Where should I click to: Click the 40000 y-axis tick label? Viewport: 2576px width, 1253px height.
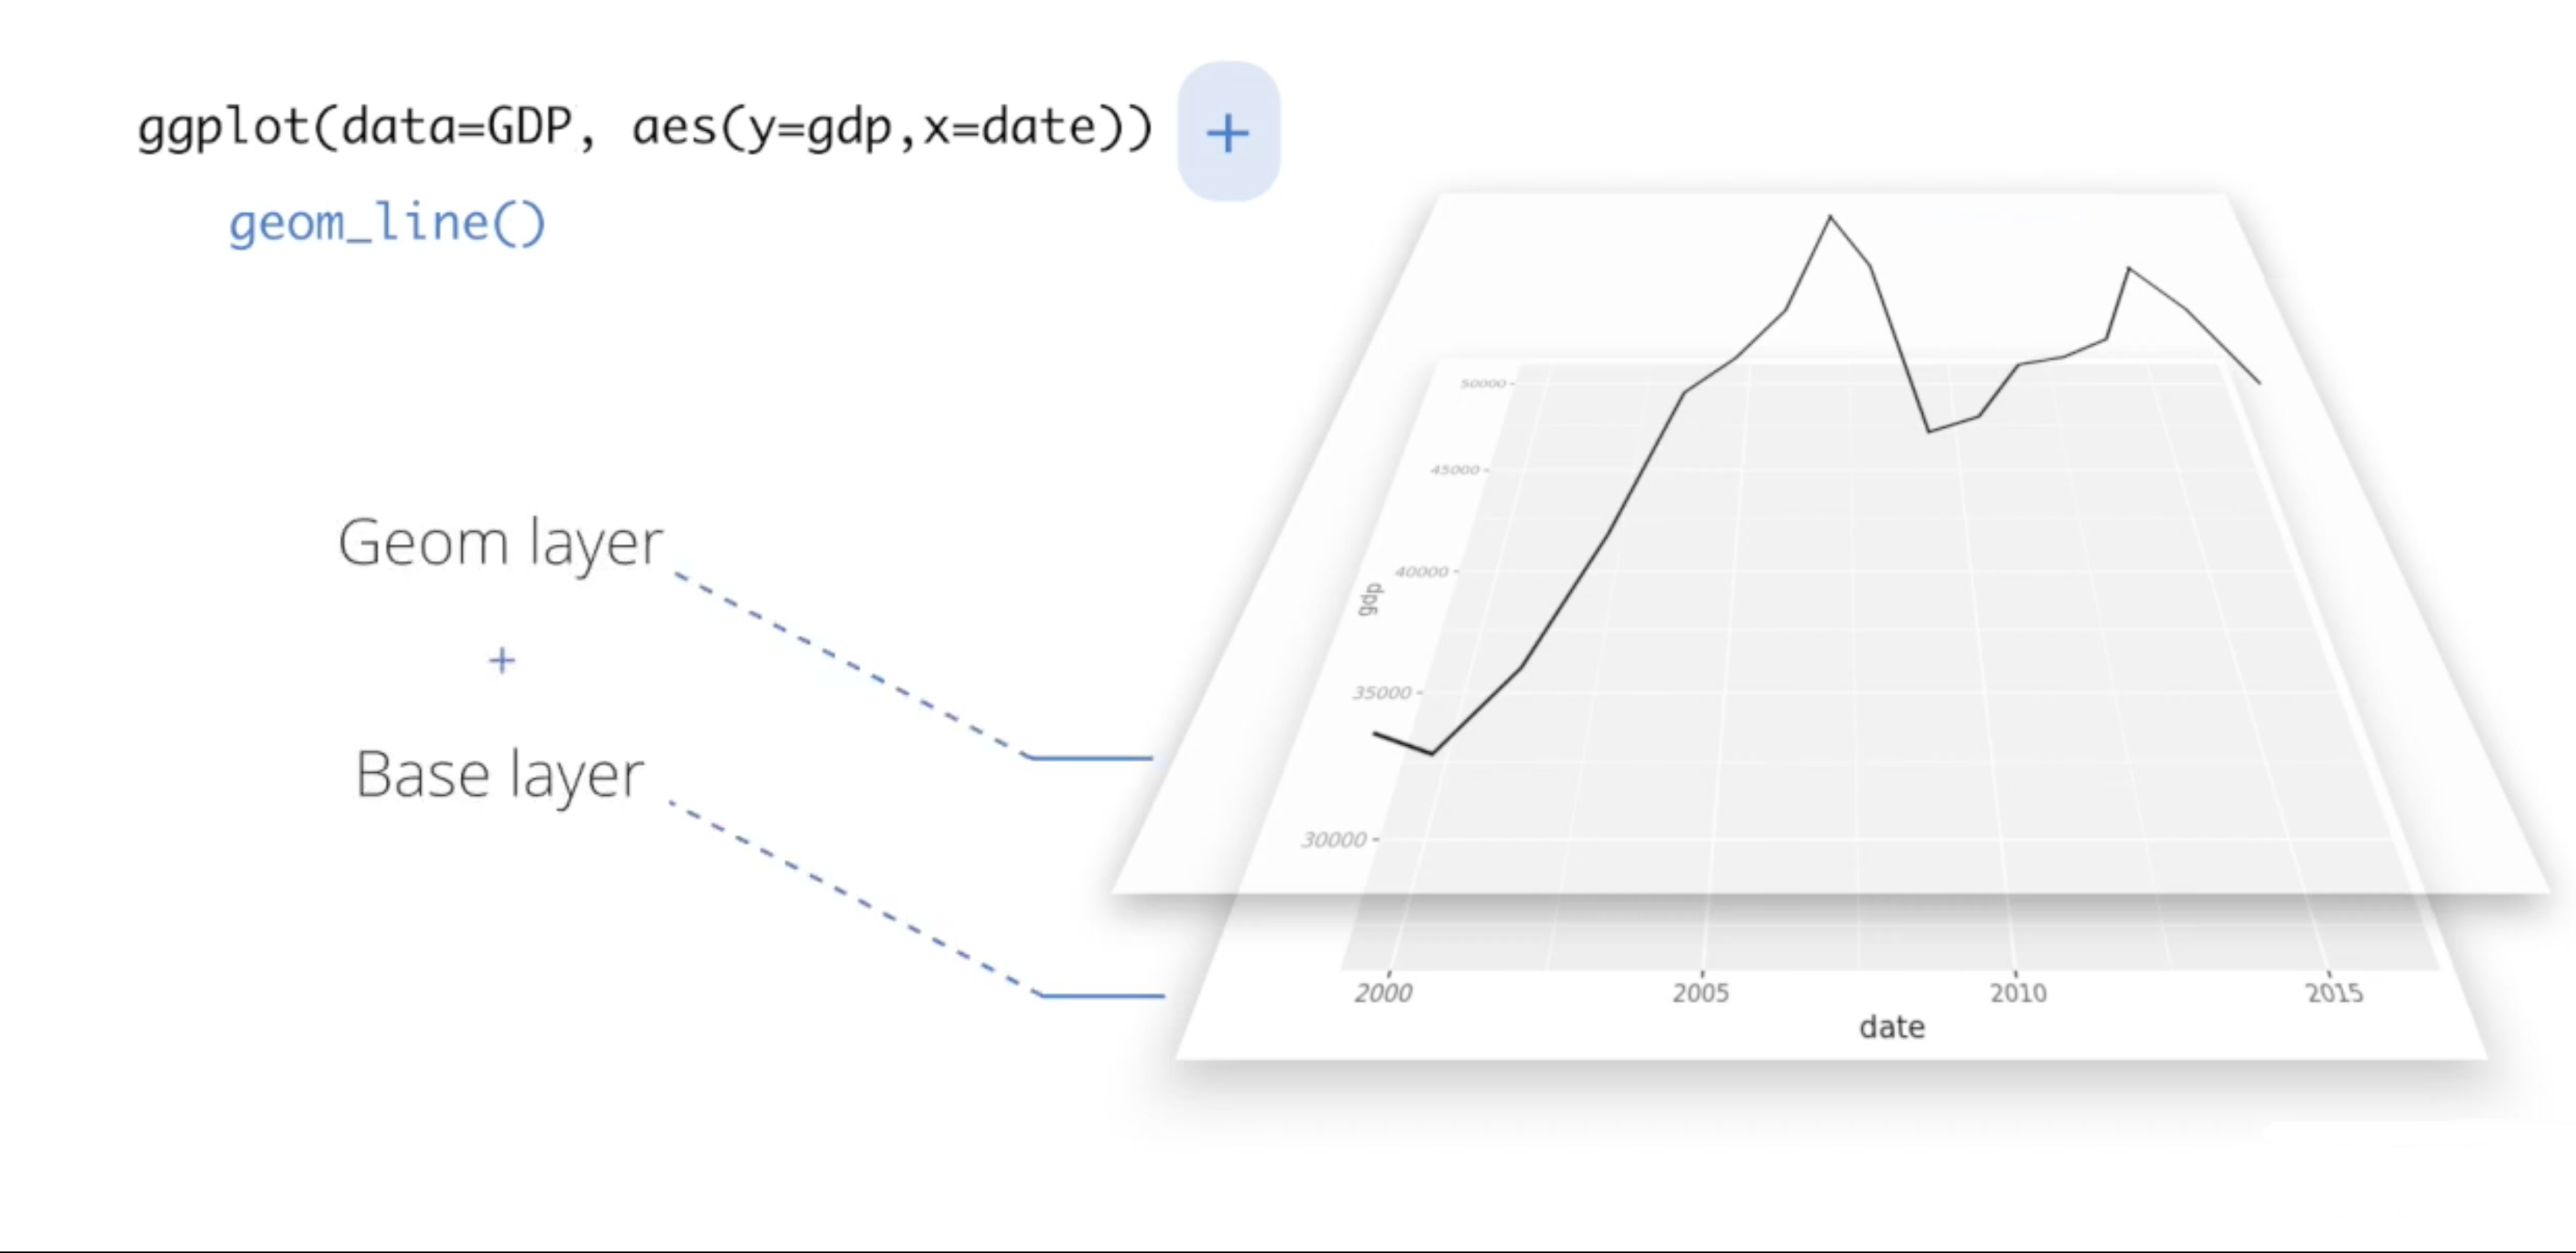1421,572
